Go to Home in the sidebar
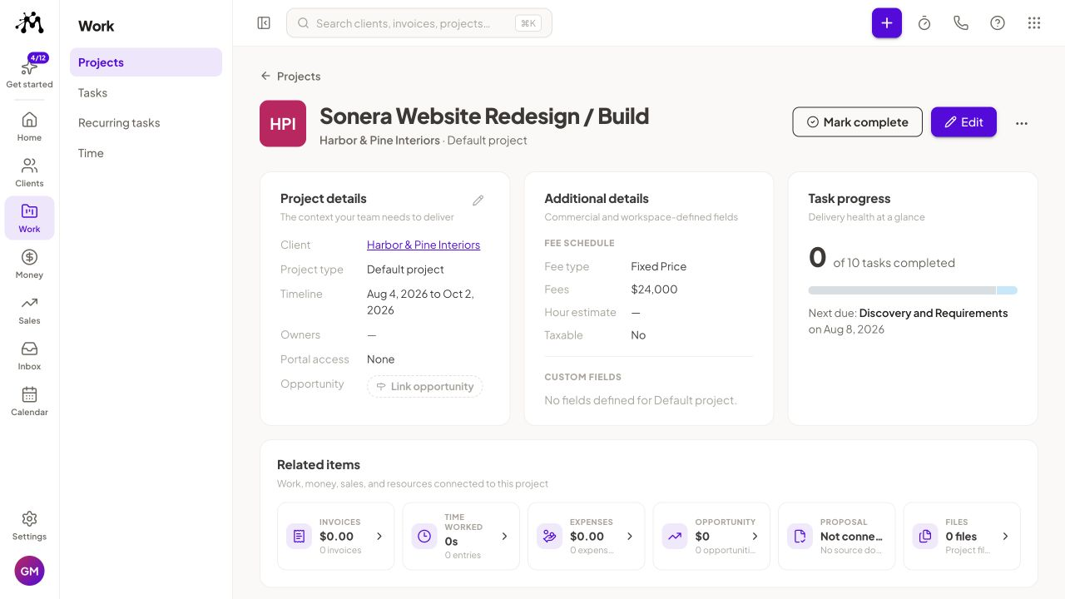1065x599 pixels. click(x=29, y=126)
